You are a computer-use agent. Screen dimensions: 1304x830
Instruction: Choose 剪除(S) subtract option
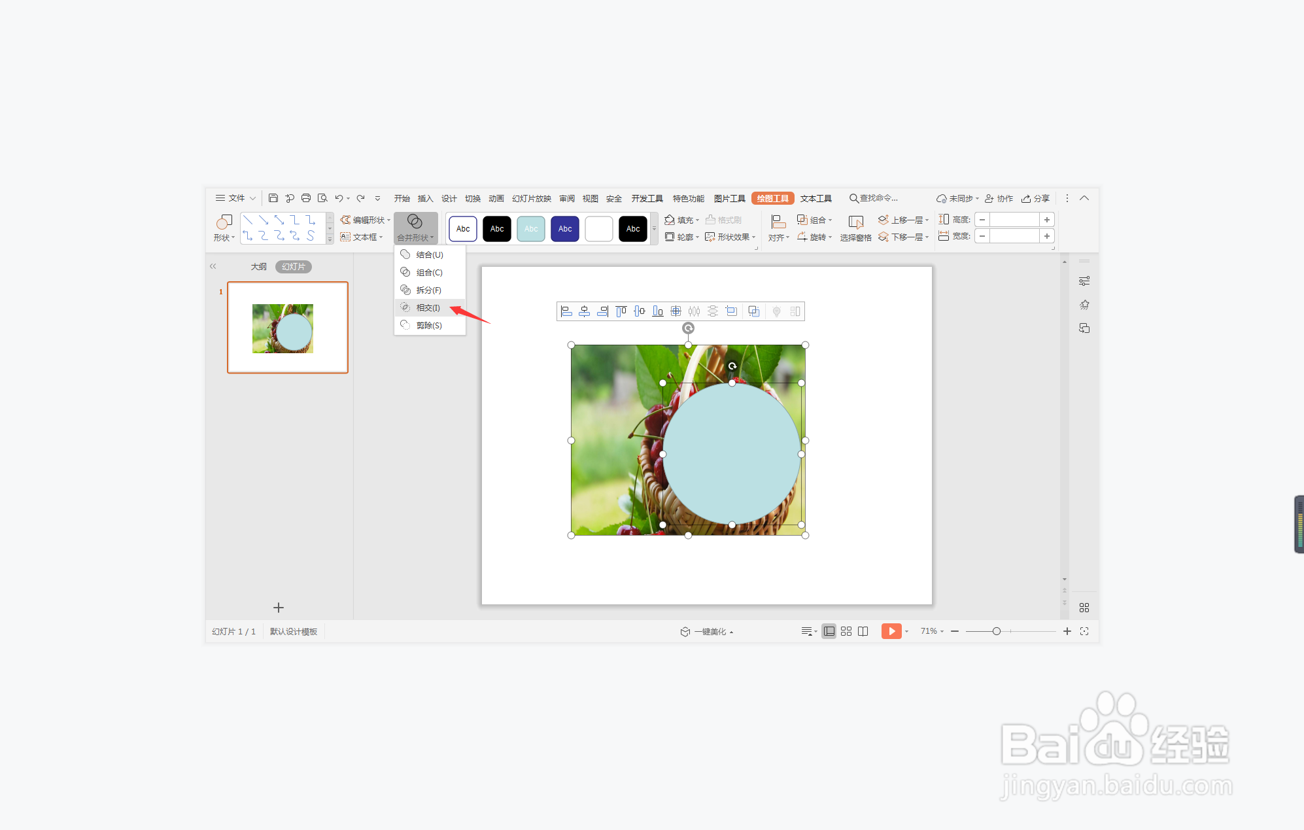point(428,325)
